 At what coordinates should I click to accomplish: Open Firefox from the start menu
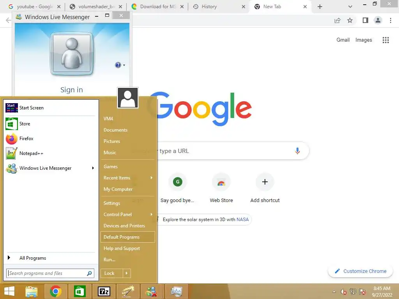pyautogui.click(x=50, y=139)
